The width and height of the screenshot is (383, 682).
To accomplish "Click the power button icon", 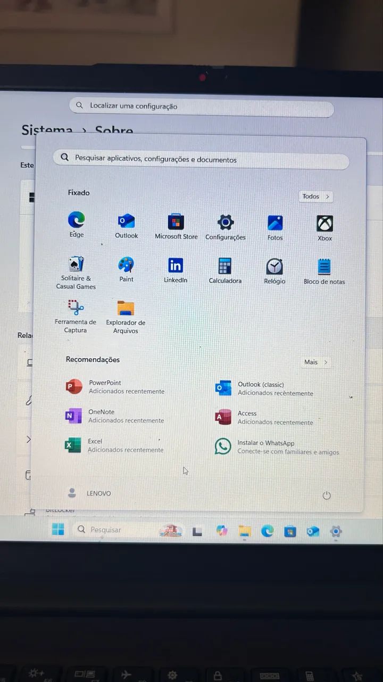I will (327, 496).
